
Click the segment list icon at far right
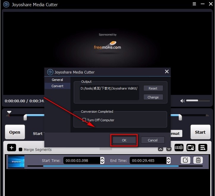click(x=203, y=147)
